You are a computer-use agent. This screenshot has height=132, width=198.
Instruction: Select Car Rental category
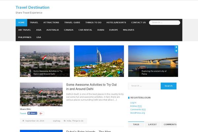pos(85,30)
